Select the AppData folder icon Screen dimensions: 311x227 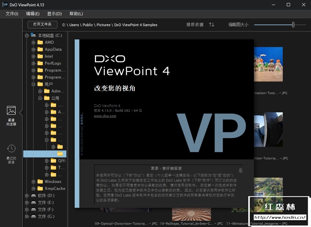tap(40, 49)
